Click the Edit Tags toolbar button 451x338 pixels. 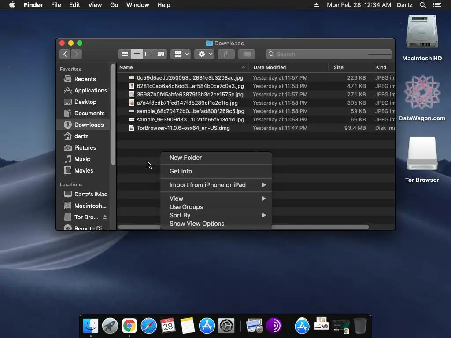(x=247, y=54)
